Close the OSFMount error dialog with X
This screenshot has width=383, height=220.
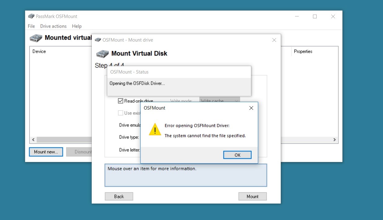point(251,108)
